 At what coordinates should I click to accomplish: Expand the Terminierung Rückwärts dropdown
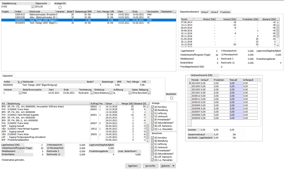(92, 93)
